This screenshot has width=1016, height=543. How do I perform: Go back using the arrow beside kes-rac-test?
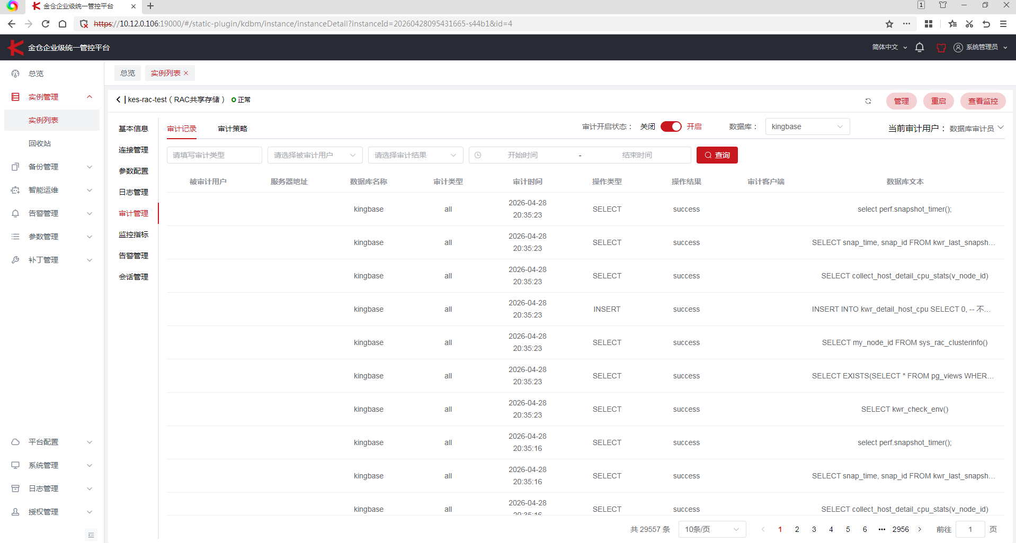point(118,99)
